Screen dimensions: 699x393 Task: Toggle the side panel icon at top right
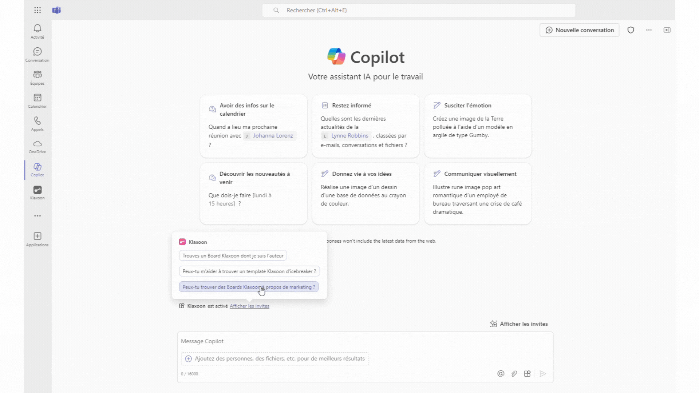coord(667,30)
